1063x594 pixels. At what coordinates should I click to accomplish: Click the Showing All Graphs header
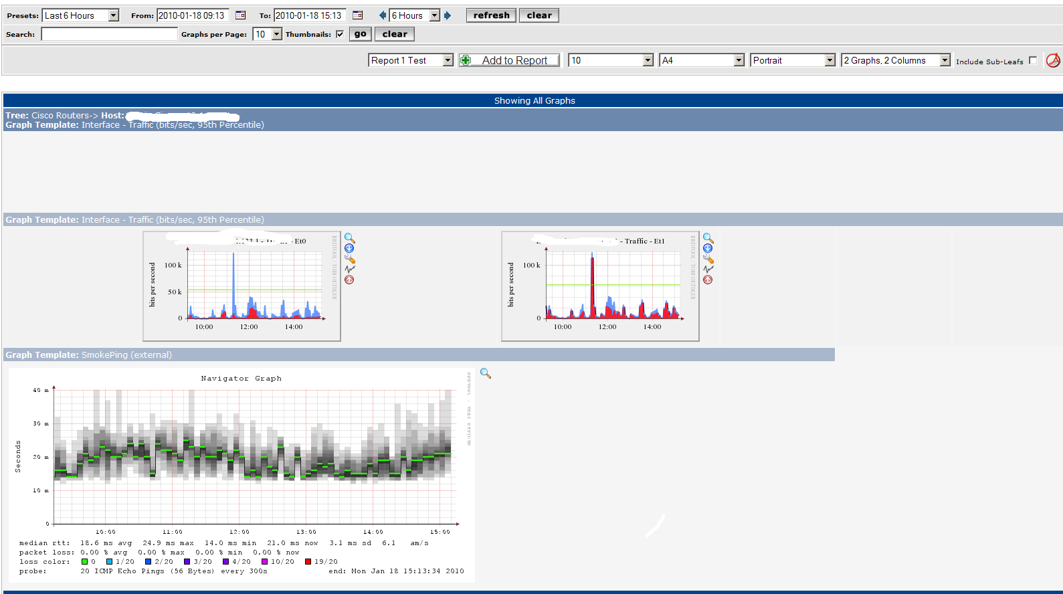coord(535,101)
